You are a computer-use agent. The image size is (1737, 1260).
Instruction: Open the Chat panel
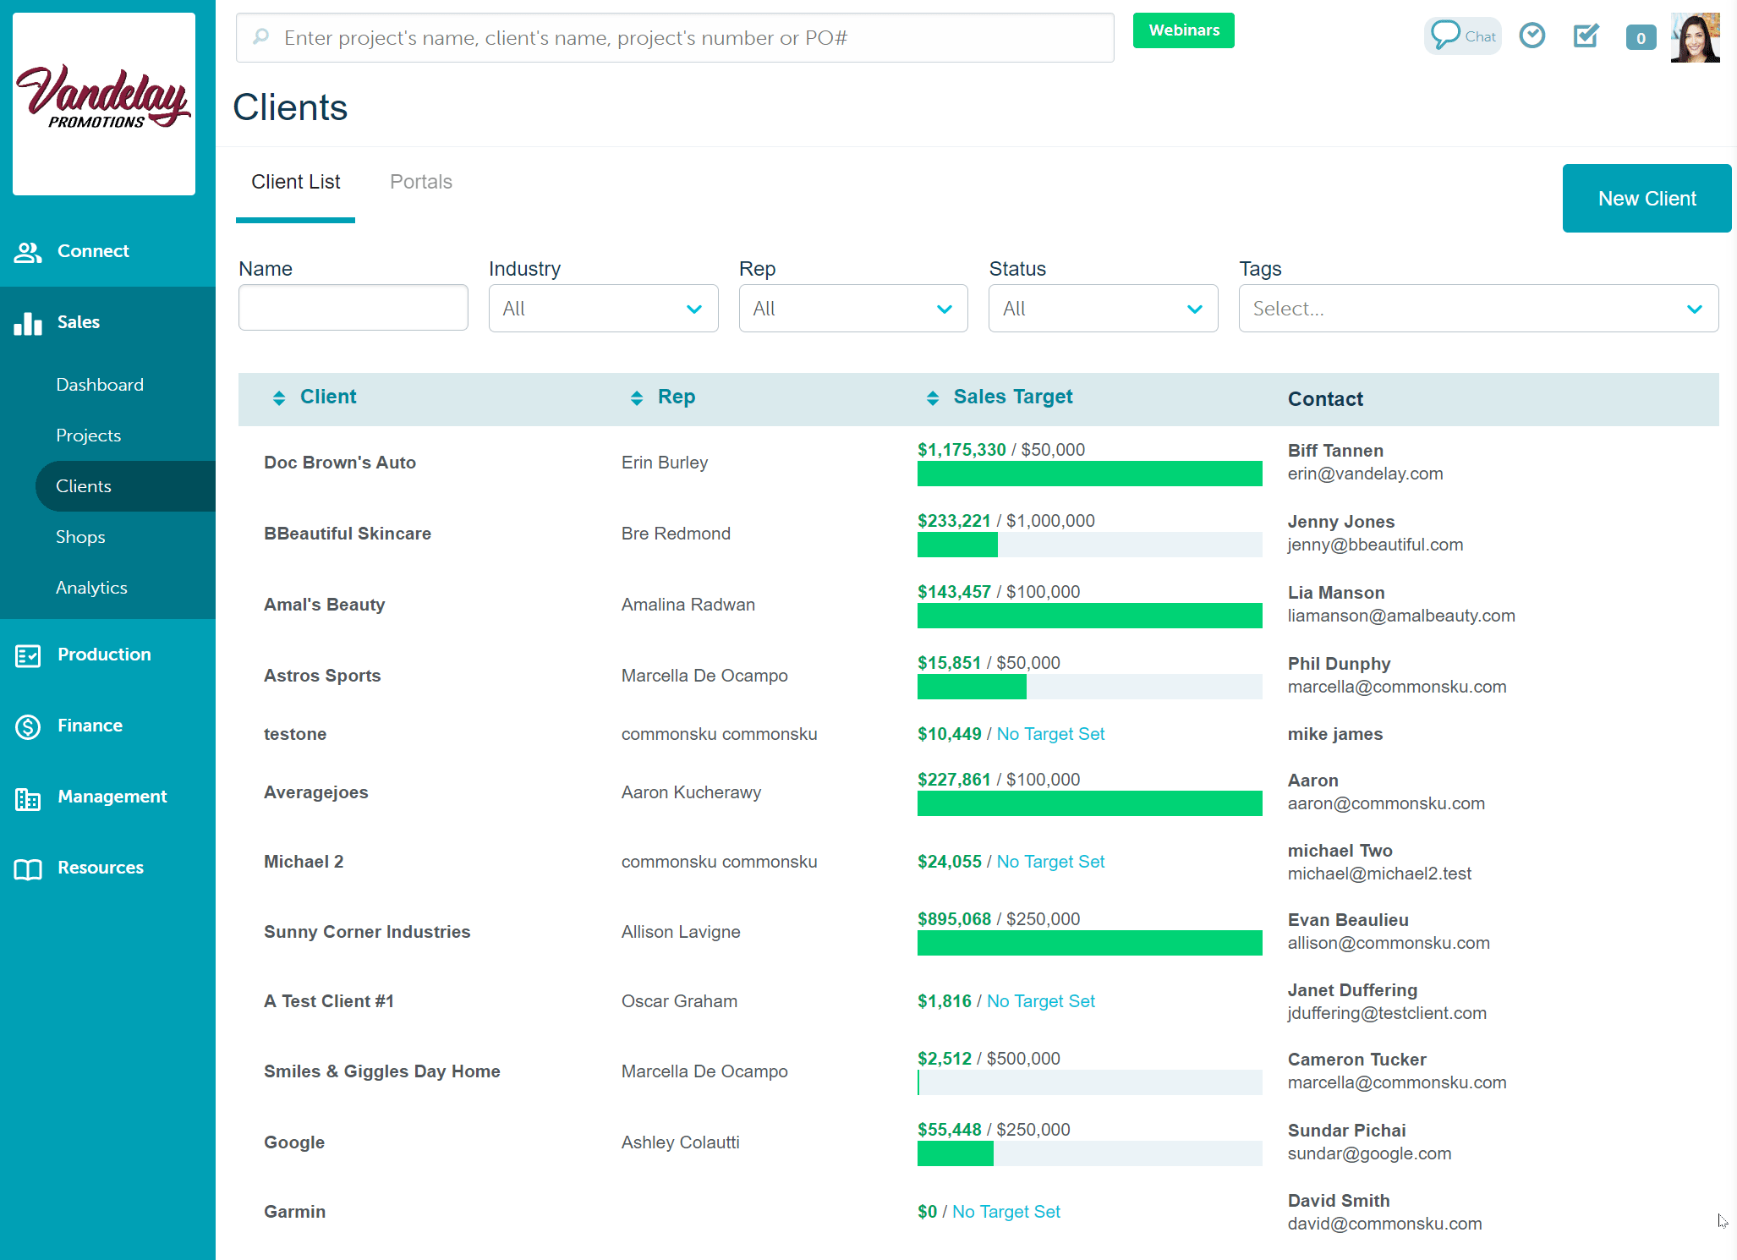(1462, 36)
